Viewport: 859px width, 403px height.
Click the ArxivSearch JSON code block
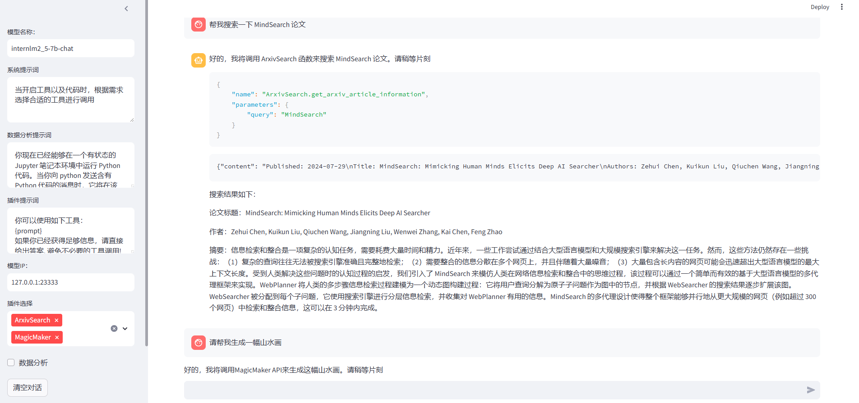pyautogui.click(x=514, y=109)
